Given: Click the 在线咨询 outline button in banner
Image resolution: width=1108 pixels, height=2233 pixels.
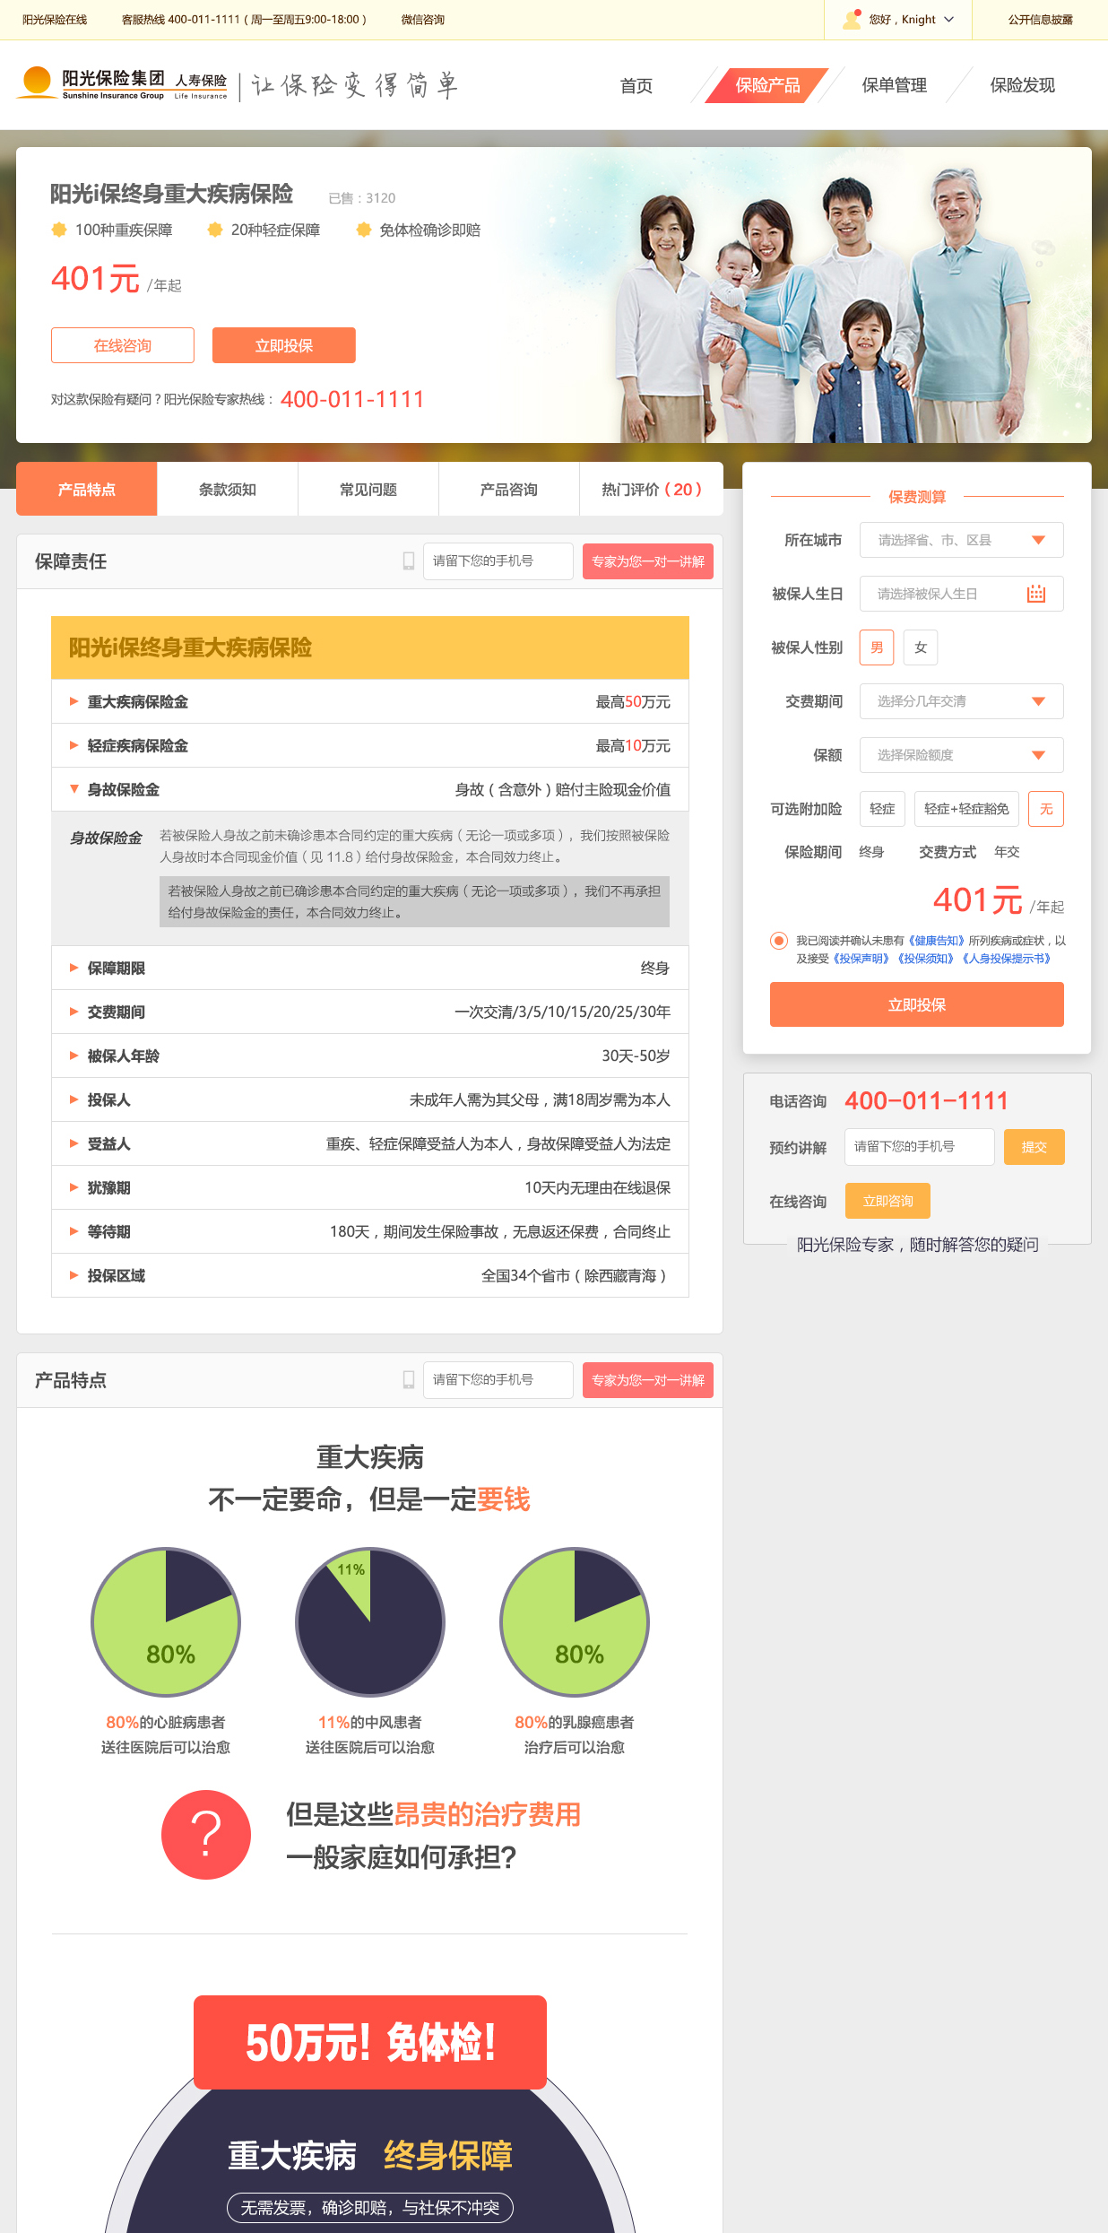Looking at the screenshot, I should point(123,345).
